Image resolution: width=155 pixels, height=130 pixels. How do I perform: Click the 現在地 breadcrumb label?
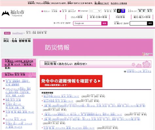pos(7,33)
